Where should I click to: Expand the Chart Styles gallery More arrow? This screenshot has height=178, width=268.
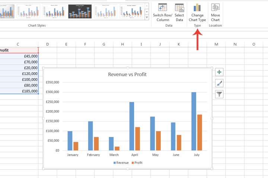[146, 17]
